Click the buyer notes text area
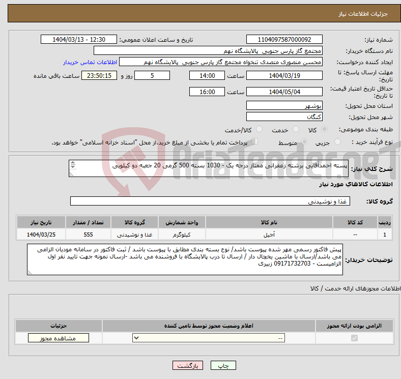Screen dimensions: 401x379 [185, 259]
